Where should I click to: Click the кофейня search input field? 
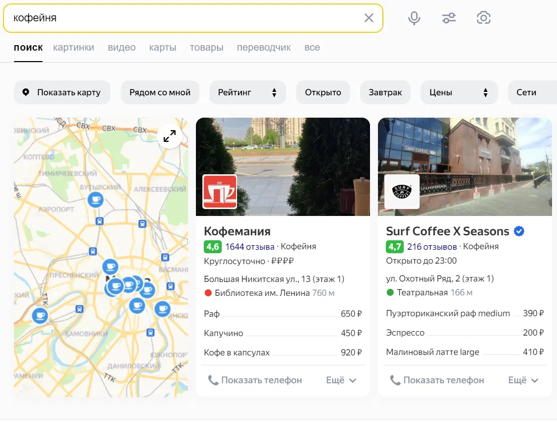tap(185, 18)
